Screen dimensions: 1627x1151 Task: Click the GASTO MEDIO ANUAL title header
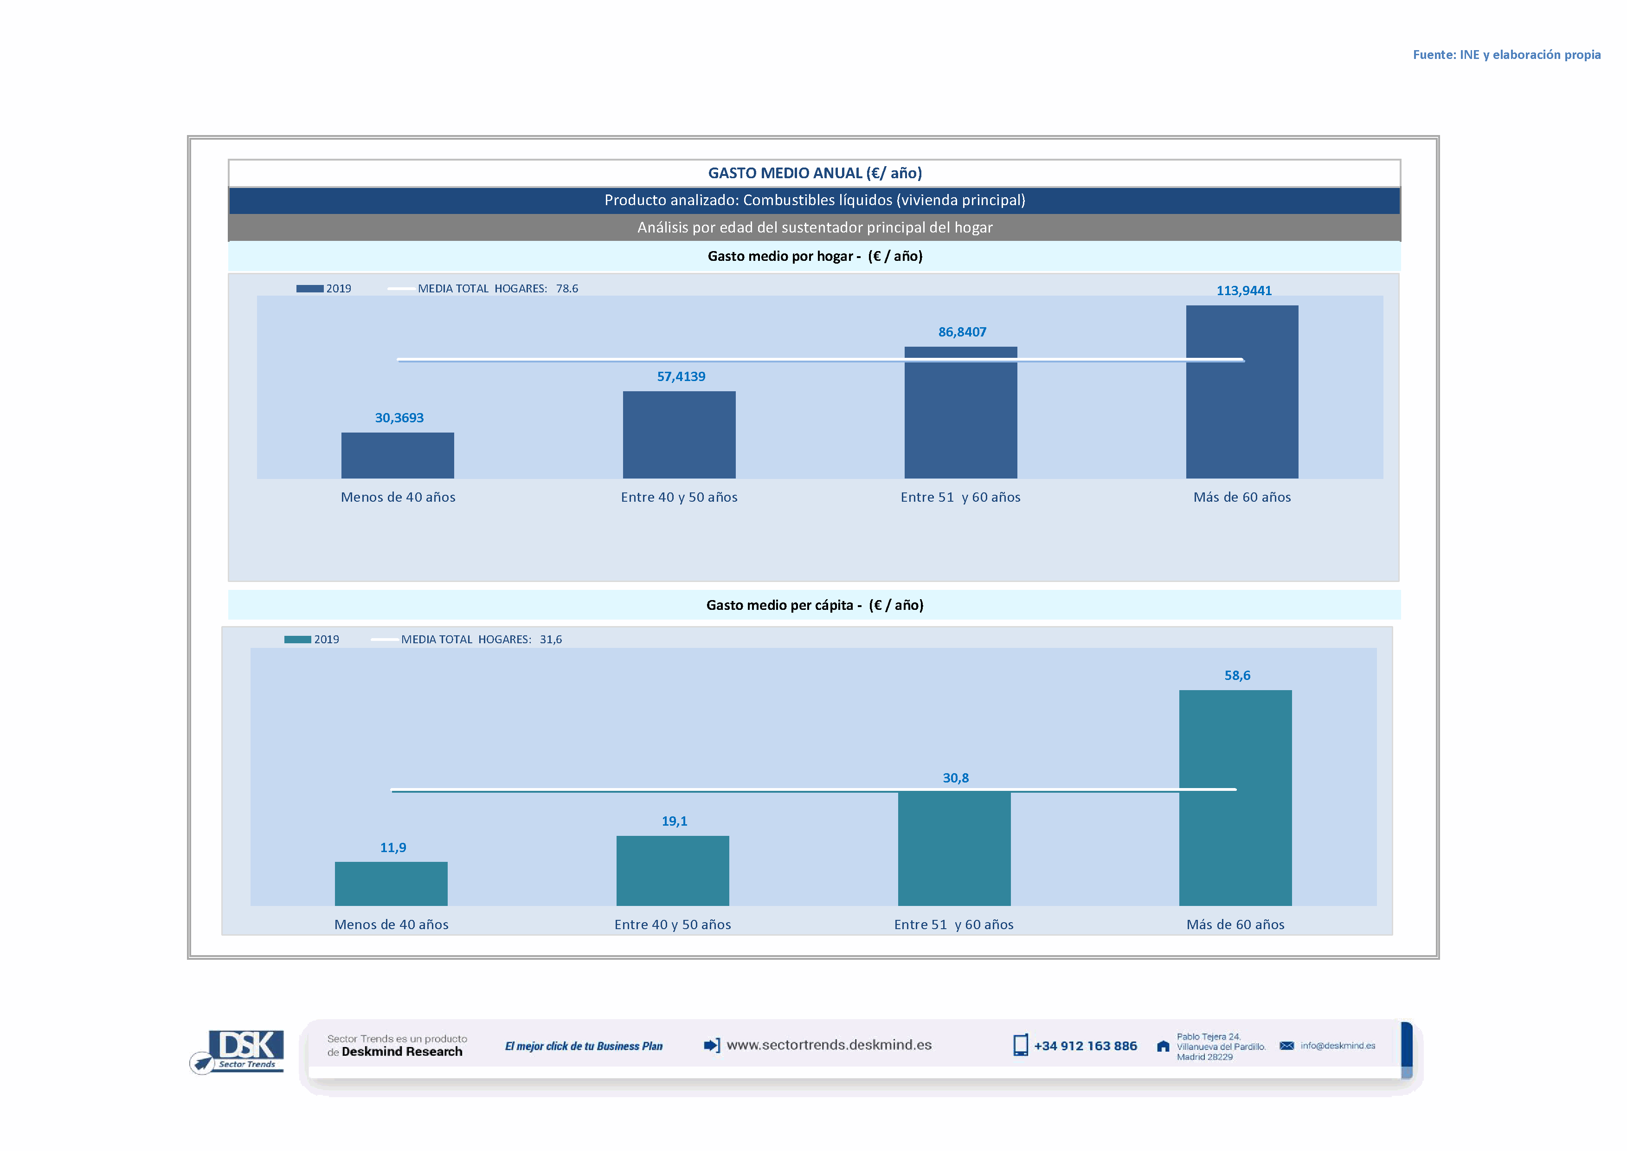(x=814, y=173)
